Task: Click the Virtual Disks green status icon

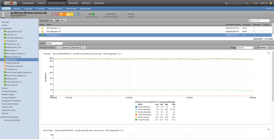Action: pyautogui.click(x=5, y=85)
